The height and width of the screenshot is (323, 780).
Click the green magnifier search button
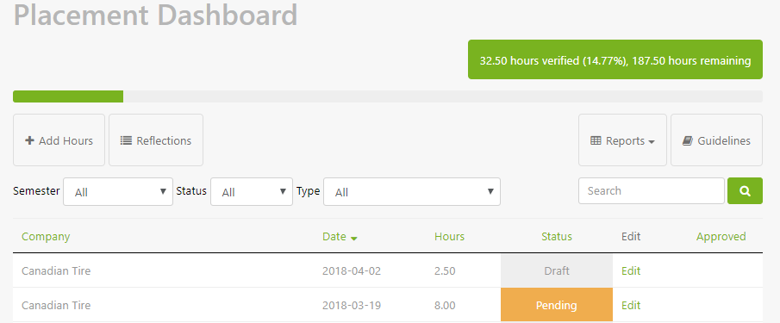(x=745, y=191)
